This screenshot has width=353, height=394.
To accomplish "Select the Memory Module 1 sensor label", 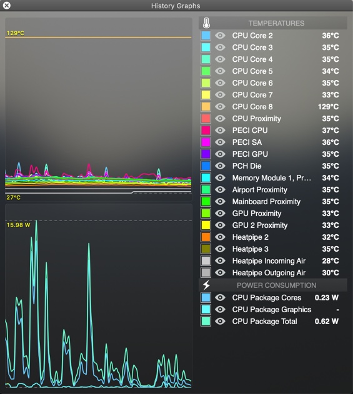I will [x=272, y=178].
